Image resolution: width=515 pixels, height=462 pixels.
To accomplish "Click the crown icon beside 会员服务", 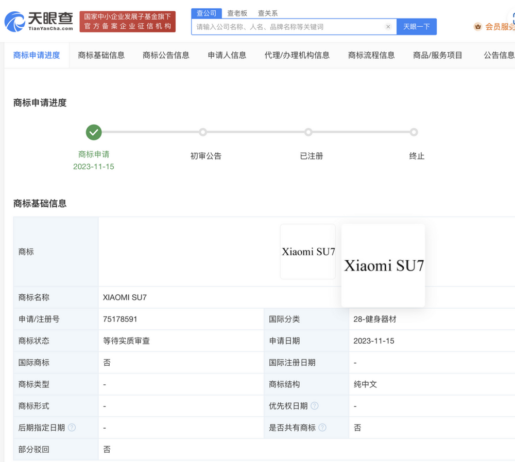I will 477,26.
